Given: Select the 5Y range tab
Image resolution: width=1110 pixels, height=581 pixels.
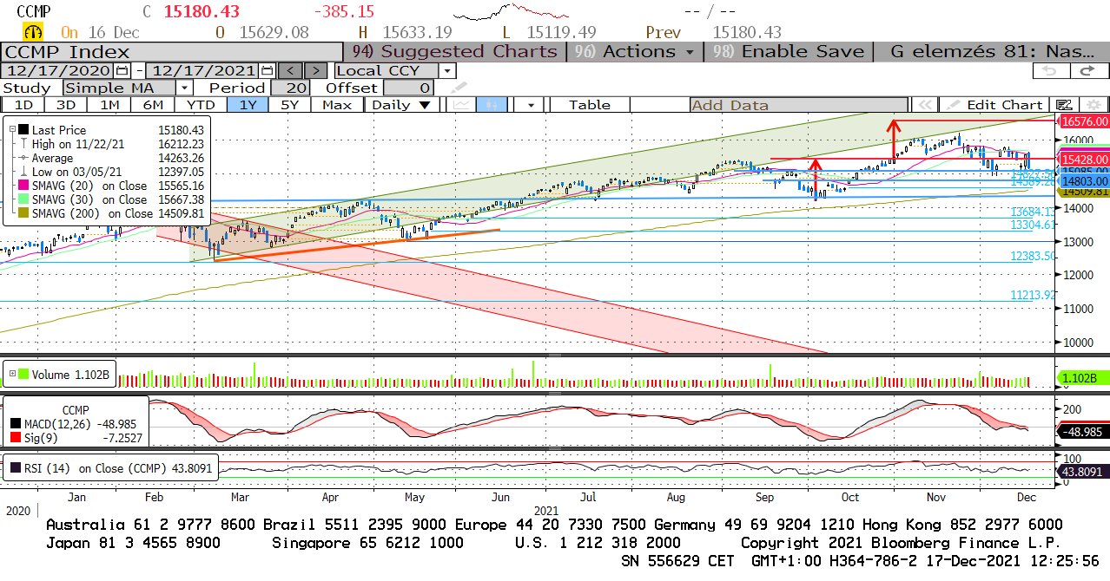Looking at the screenshot, I should coord(290,105).
